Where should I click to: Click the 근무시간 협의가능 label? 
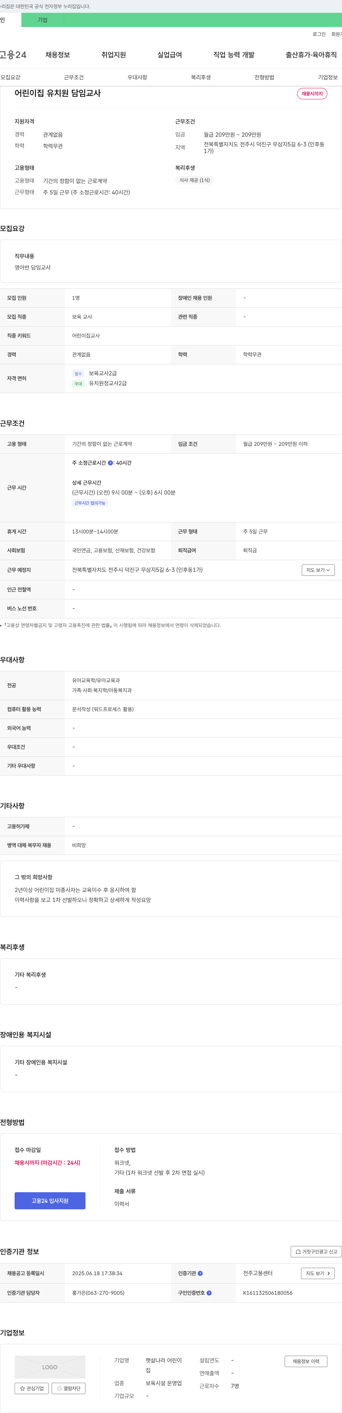coord(90,503)
